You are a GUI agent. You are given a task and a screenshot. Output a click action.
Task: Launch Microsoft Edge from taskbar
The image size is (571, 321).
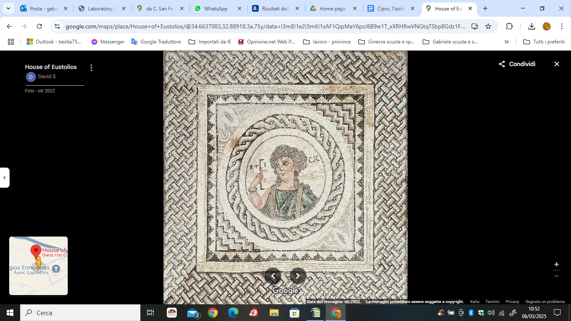click(233, 313)
